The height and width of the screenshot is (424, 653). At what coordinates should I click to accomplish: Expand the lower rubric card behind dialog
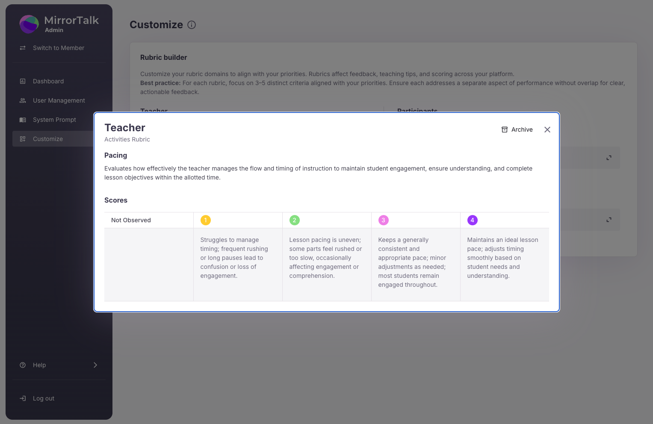(x=609, y=220)
